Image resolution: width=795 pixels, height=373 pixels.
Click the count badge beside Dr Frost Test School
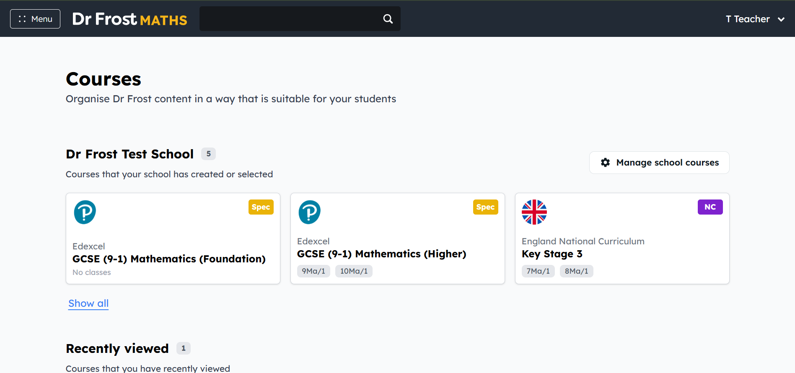pyautogui.click(x=208, y=154)
